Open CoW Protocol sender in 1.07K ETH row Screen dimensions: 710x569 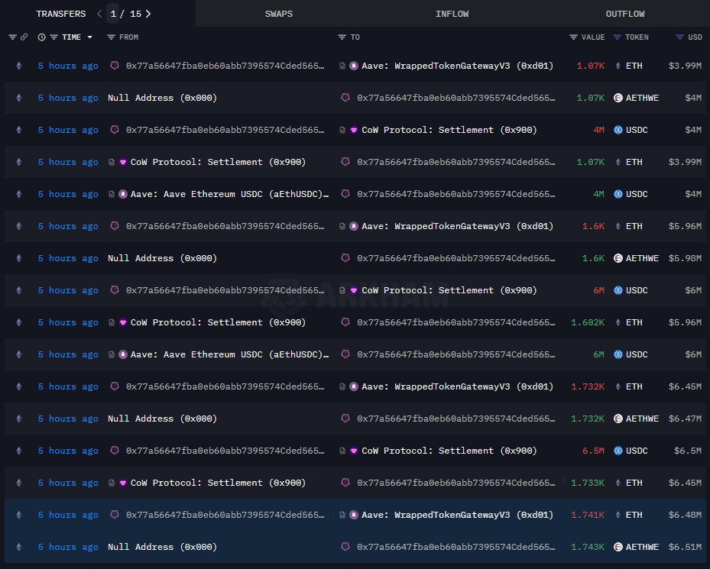218,162
